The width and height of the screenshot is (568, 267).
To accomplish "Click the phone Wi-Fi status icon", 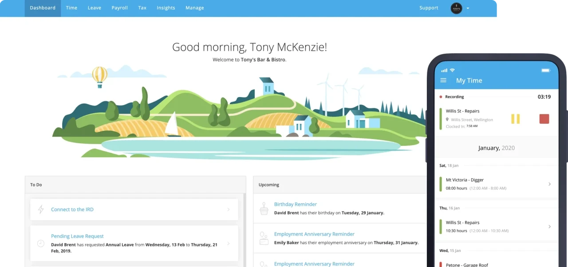I will [x=452, y=70].
